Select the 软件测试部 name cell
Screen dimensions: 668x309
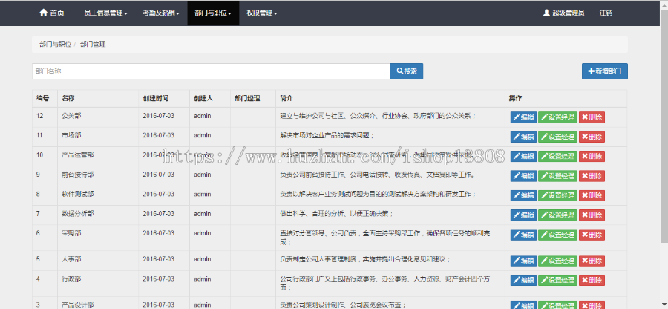point(98,195)
